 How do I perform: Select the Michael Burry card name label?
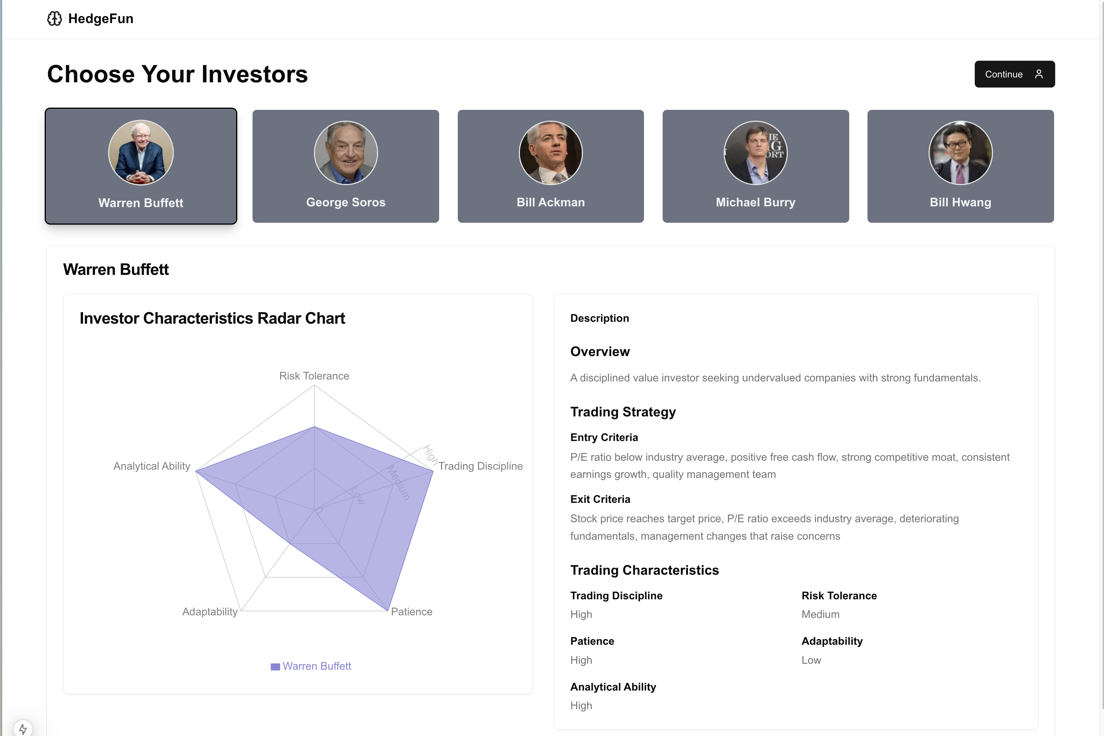[756, 202]
